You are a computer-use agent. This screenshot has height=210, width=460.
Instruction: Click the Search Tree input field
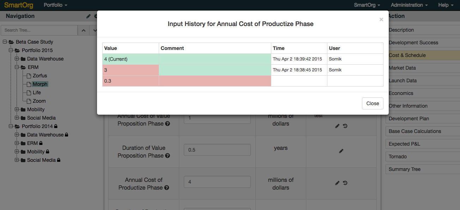click(39, 30)
